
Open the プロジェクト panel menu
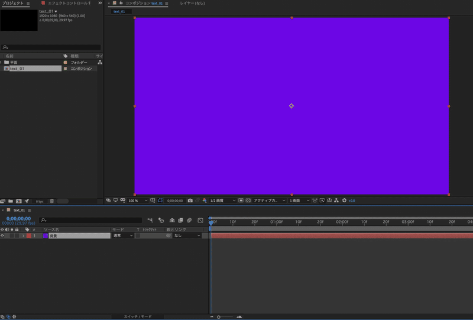point(28,4)
